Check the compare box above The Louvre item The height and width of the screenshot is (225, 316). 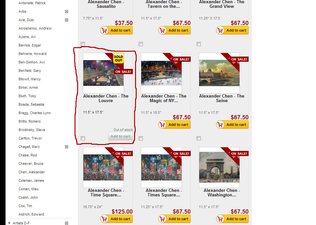click(83, 44)
